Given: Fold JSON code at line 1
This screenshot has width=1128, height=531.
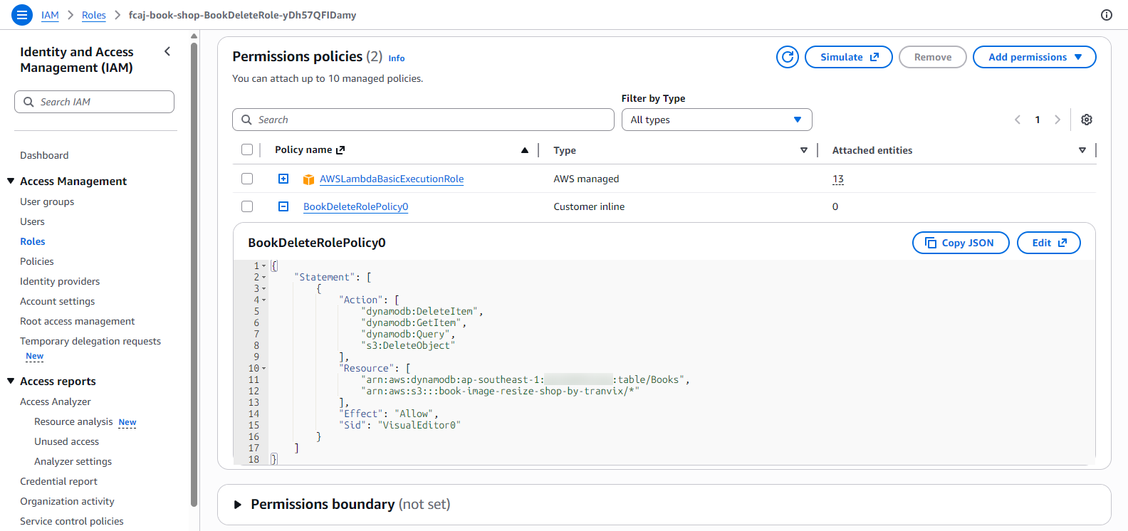Looking at the screenshot, I should point(263,266).
